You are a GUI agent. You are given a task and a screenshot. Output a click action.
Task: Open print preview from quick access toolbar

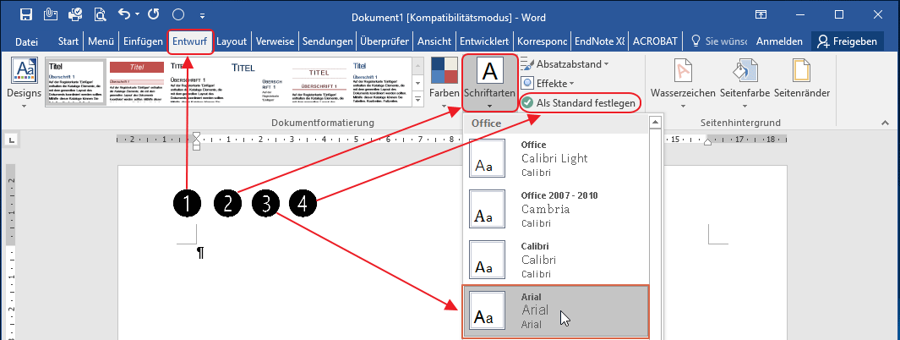101,14
